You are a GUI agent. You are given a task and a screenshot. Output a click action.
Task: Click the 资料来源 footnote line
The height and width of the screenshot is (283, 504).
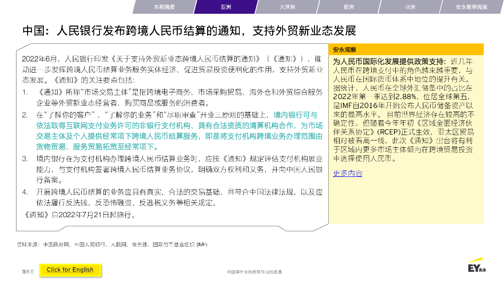112,245
